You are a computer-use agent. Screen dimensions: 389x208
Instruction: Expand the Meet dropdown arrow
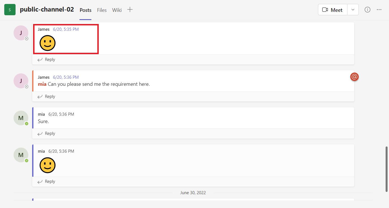click(x=353, y=10)
